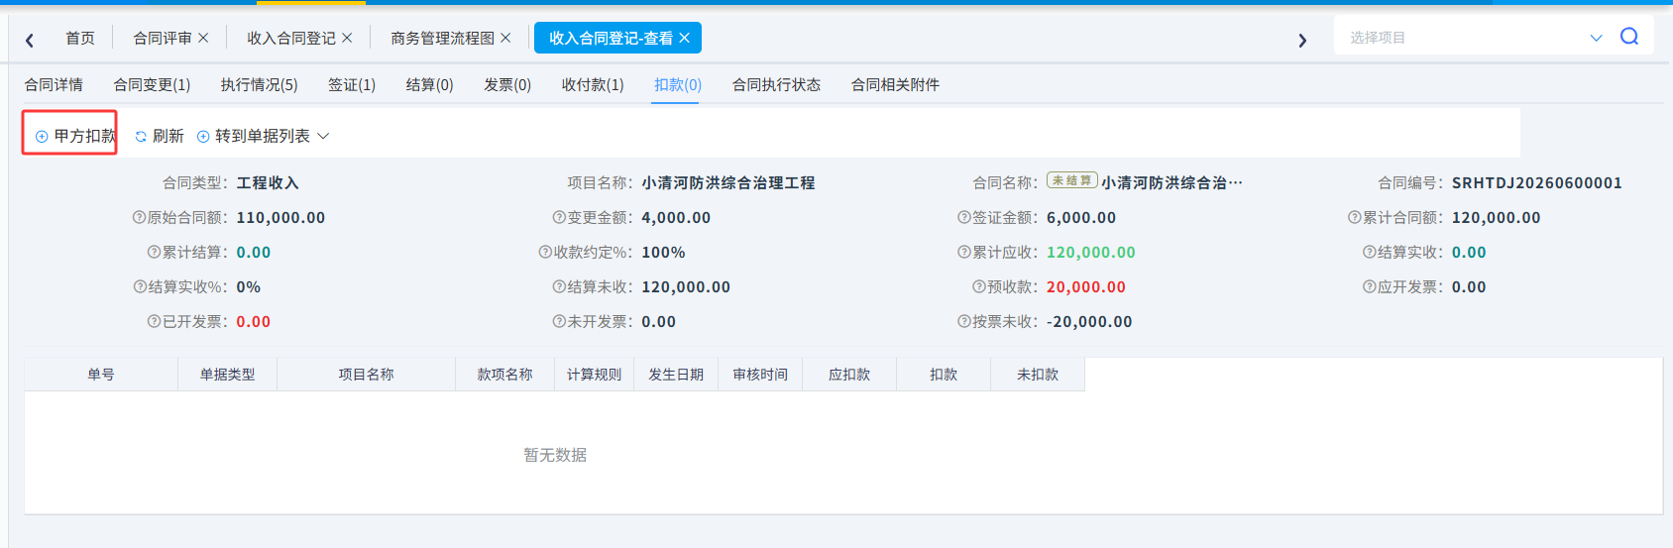The height and width of the screenshot is (548, 1673).
Task: Click help icon beside 按票未收
Action: (x=964, y=321)
